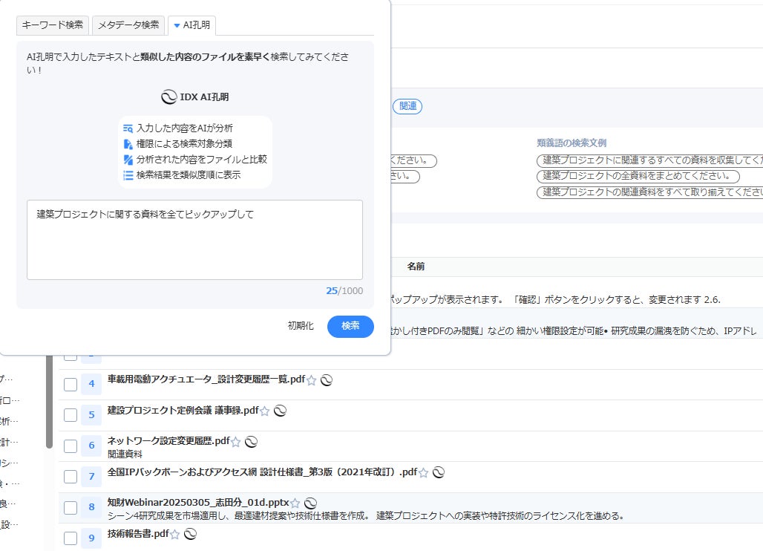Screen dimensions: 763x551
Task: Choose example 建築プロジェクトの全資料をまとめてください。
Action: tap(638, 176)
